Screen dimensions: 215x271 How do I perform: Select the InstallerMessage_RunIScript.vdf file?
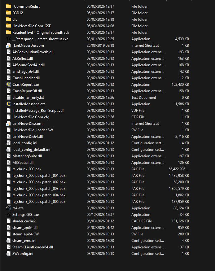click(38, 111)
